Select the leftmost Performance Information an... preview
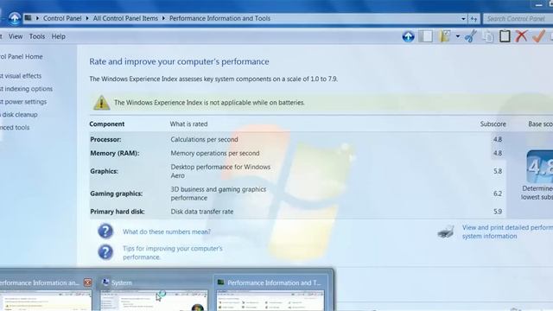The height and width of the screenshot is (311, 553). 46,294
